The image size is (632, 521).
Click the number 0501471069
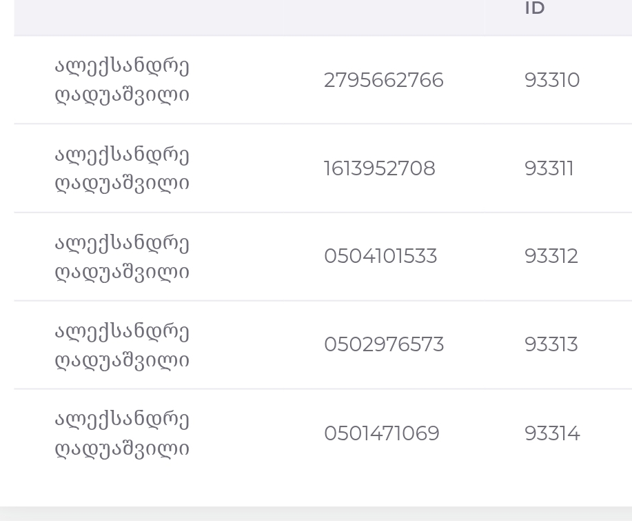click(382, 433)
